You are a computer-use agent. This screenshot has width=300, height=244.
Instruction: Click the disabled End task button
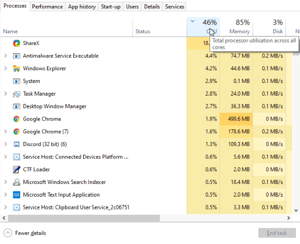(x=277, y=233)
